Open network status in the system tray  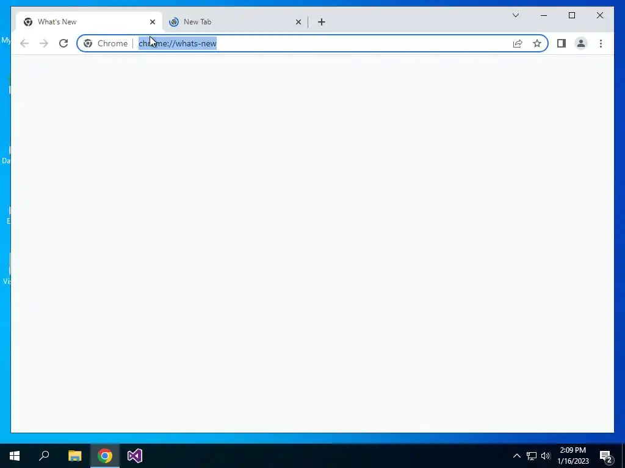tap(532, 456)
